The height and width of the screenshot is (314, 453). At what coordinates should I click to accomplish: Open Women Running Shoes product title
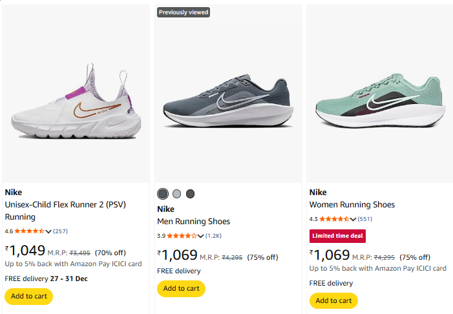tap(352, 205)
